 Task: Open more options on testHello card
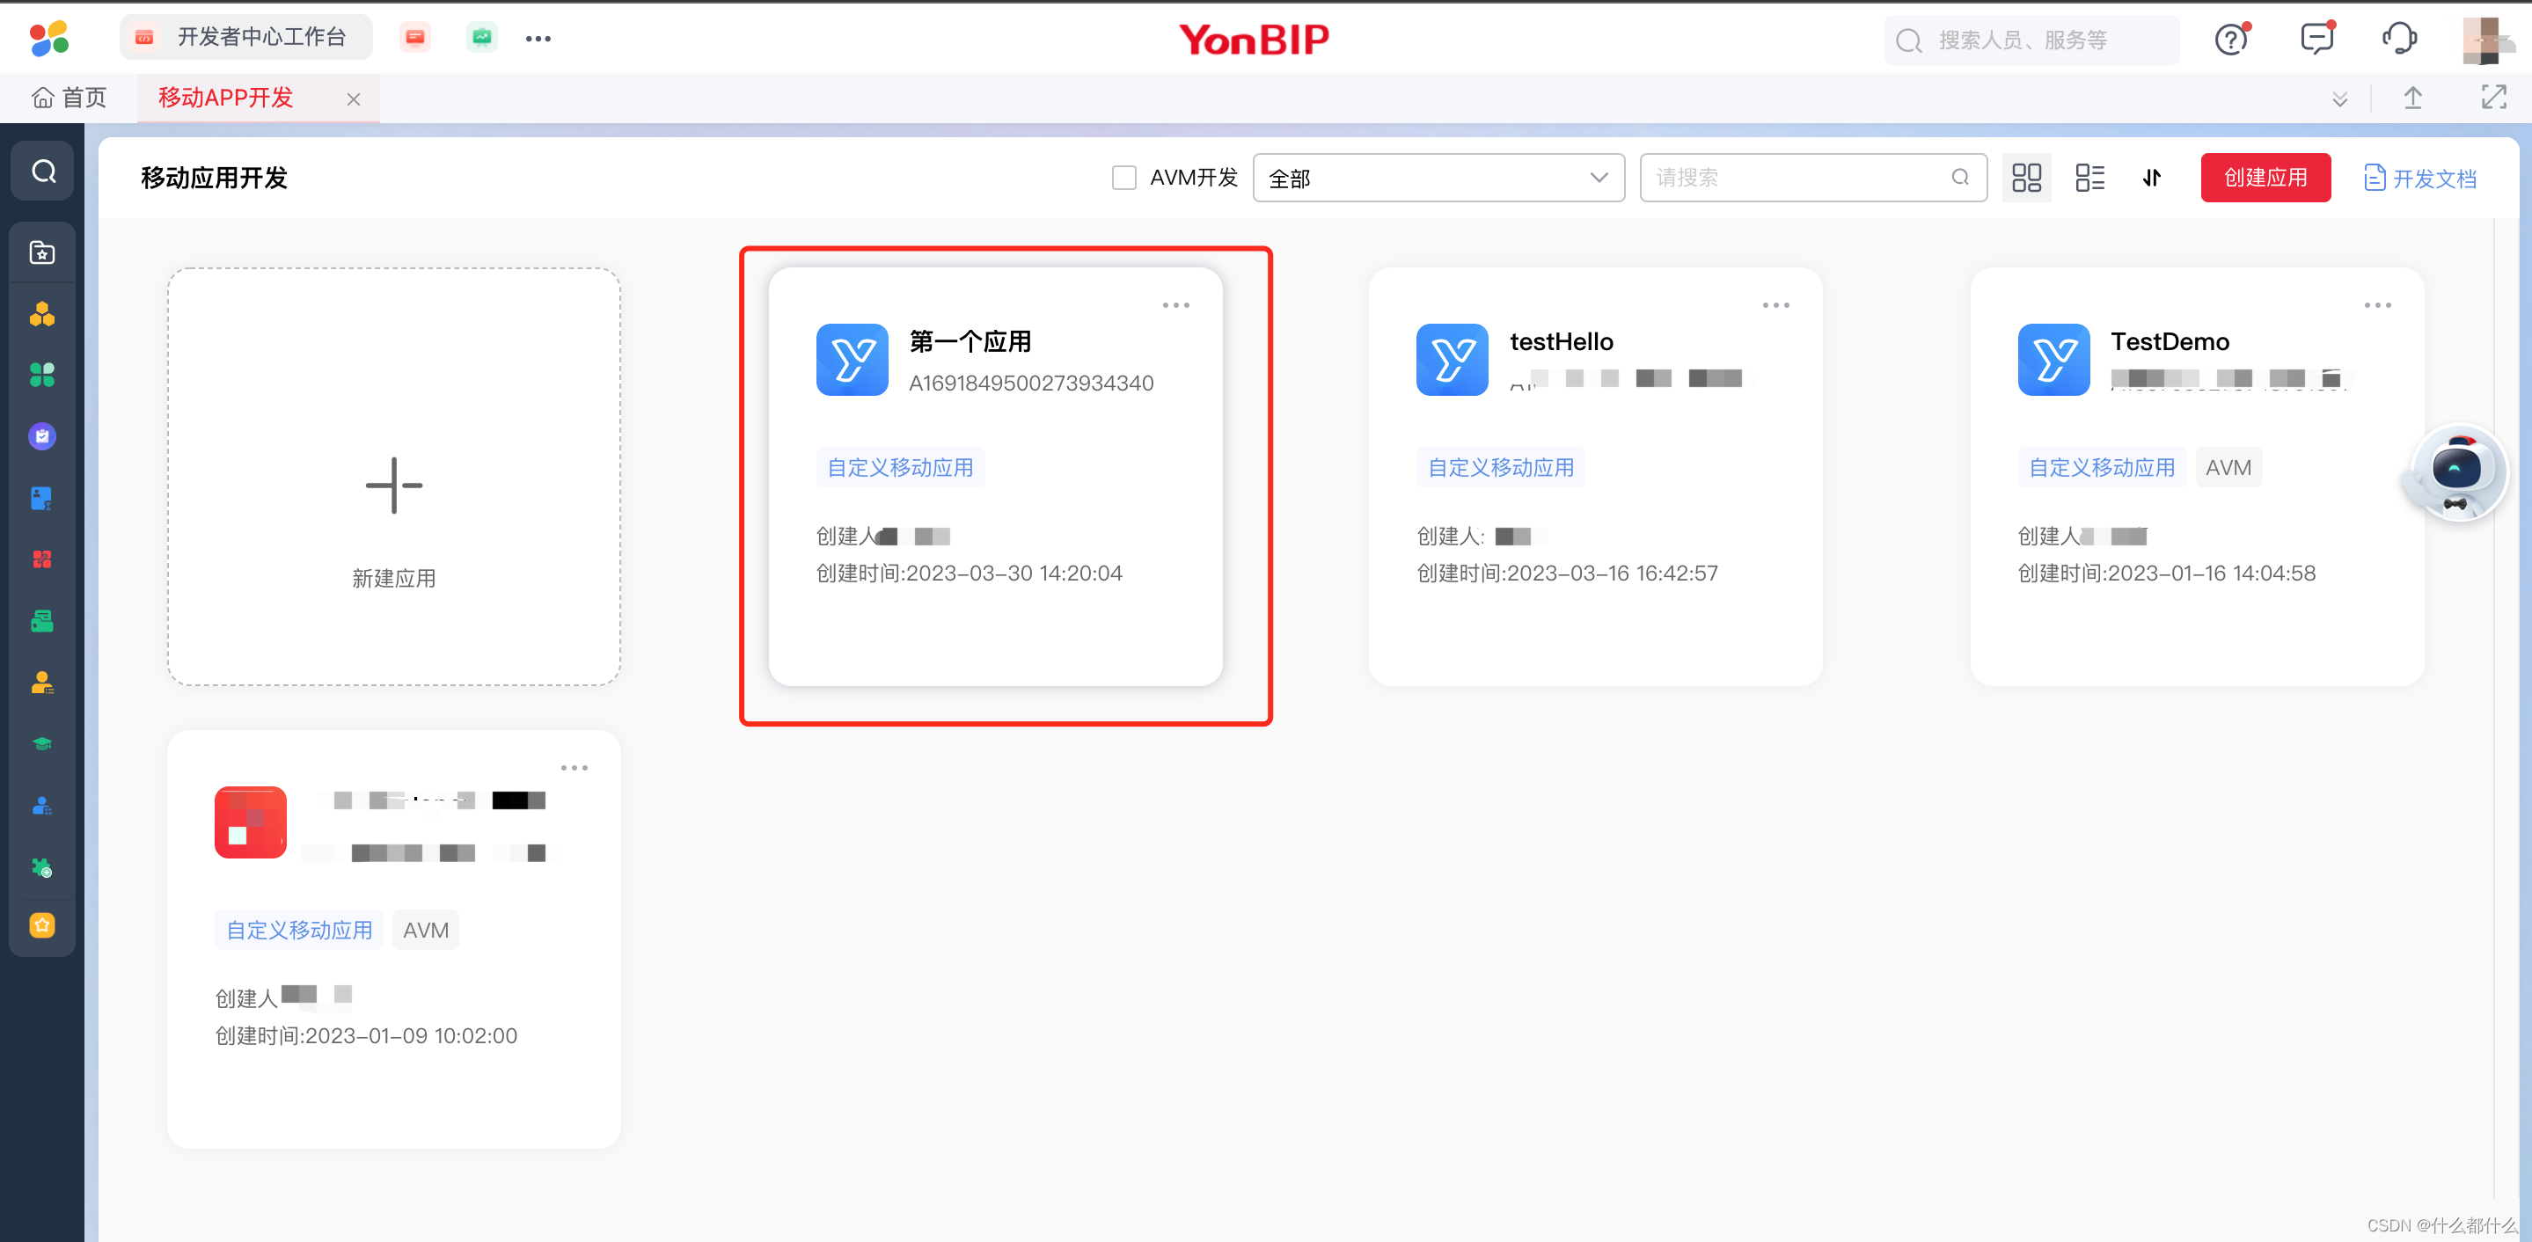[x=1775, y=305]
